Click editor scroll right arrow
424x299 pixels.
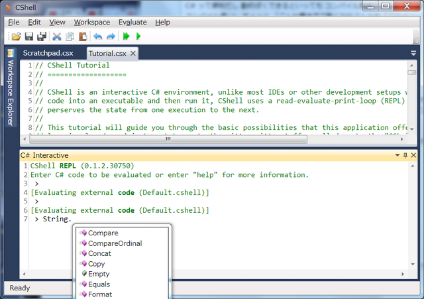pos(402,139)
